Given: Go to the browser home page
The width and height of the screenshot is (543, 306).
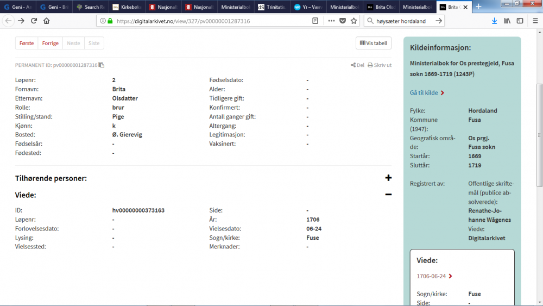Looking at the screenshot, I should (47, 21).
